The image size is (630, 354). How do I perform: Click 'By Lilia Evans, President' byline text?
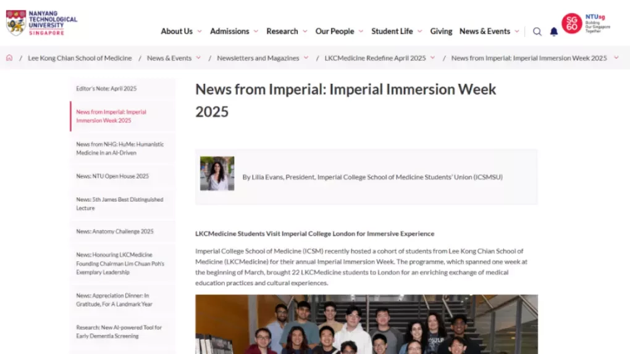tap(372, 177)
